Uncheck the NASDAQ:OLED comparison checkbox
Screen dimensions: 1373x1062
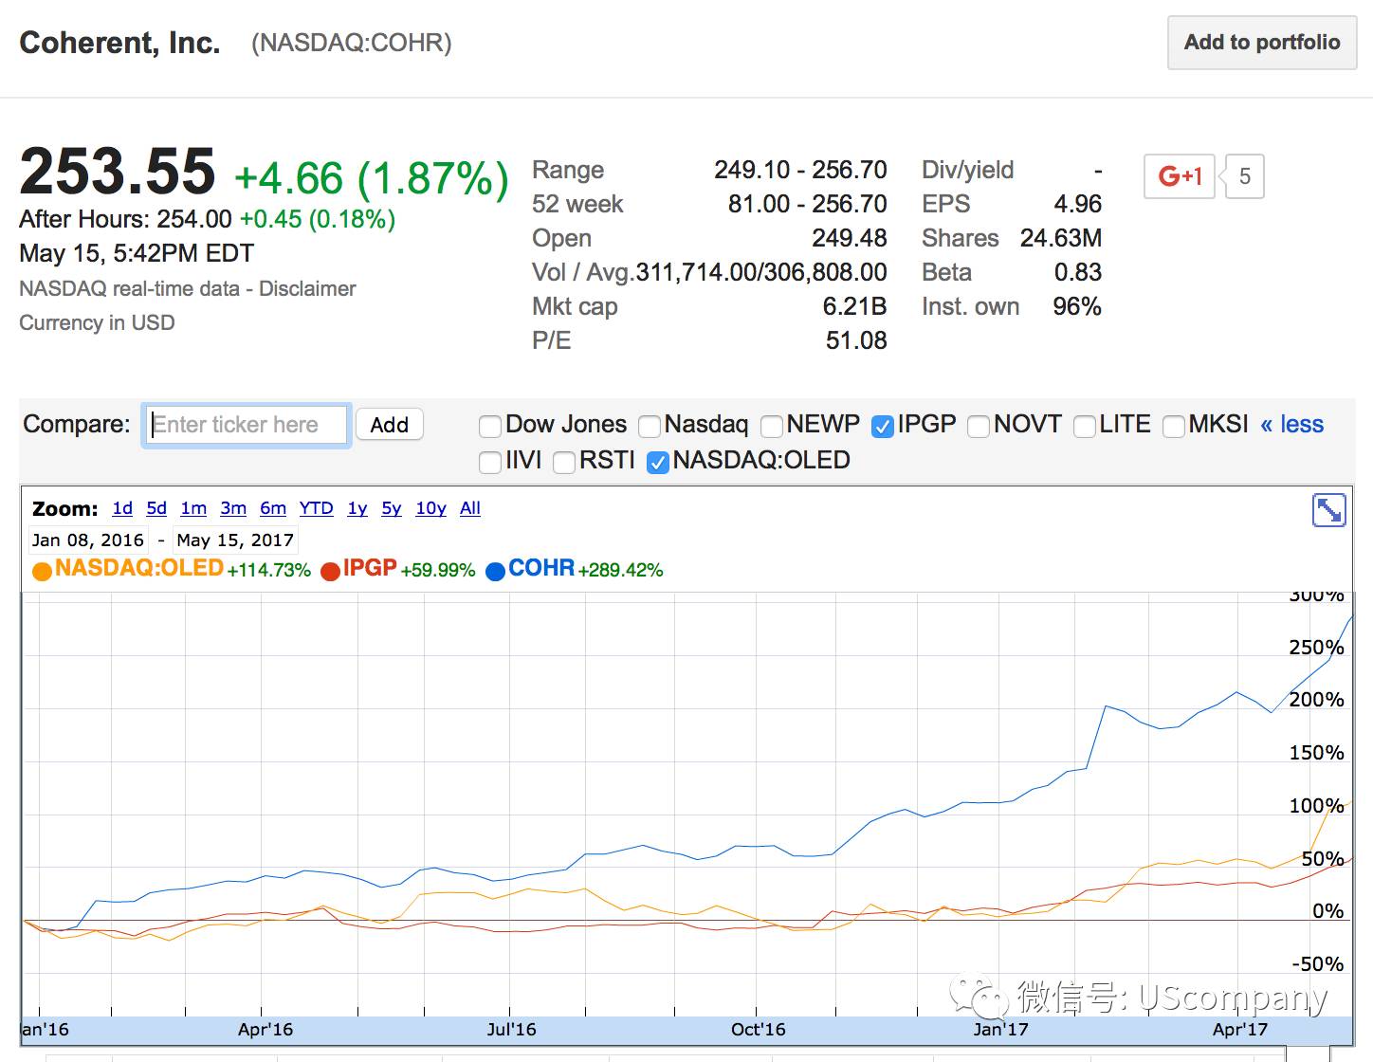[657, 462]
